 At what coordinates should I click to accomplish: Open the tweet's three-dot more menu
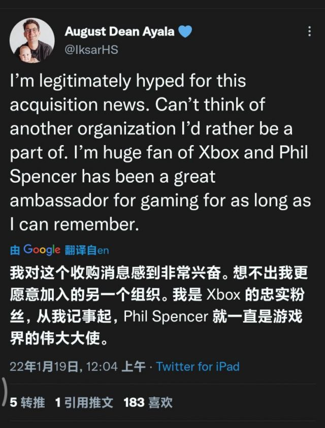[x=309, y=32]
